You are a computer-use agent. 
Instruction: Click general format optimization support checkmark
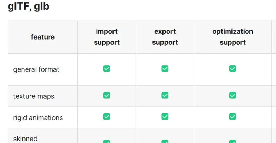[233, 69]
